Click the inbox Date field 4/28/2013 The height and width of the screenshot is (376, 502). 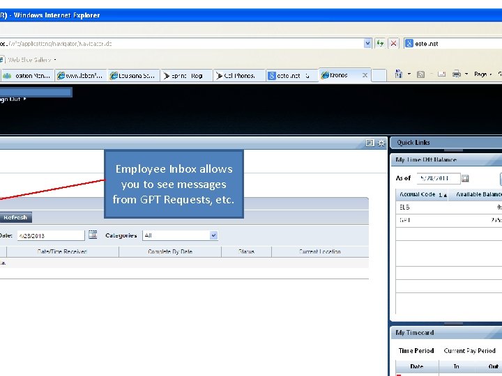click(x=51, y=235)
